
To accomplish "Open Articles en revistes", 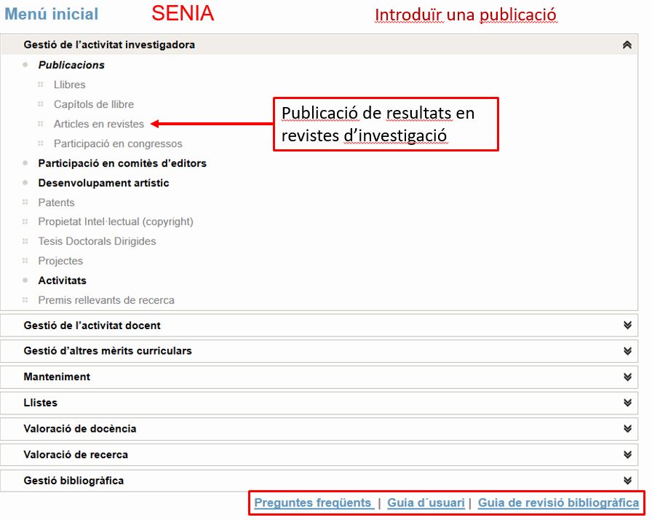I will 98,124.
